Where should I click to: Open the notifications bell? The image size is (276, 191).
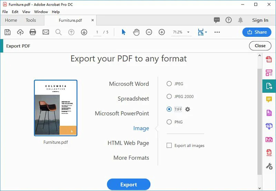pos(240,20)
